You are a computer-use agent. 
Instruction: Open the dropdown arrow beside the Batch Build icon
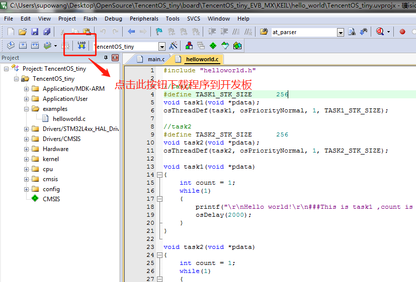point(55,46)
